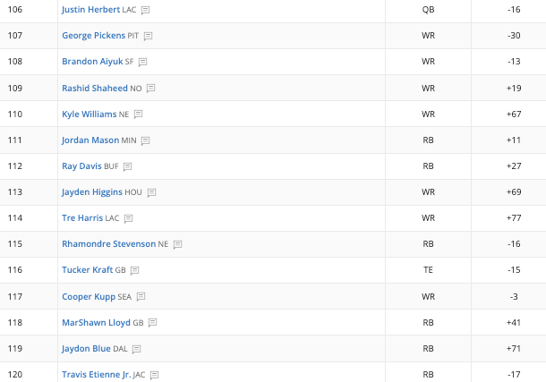The image size is (546, 382).
Task: Open the note icon for Tucker Kraft
Action: tap(135, 270)
